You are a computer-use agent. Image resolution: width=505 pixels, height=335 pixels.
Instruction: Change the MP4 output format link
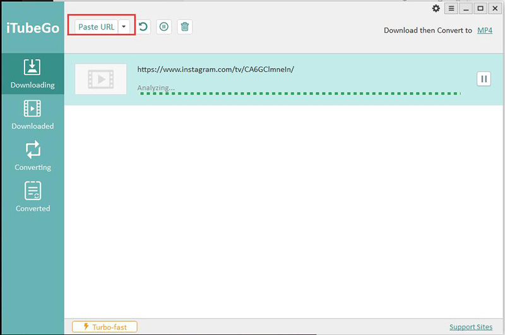point(485,30)
